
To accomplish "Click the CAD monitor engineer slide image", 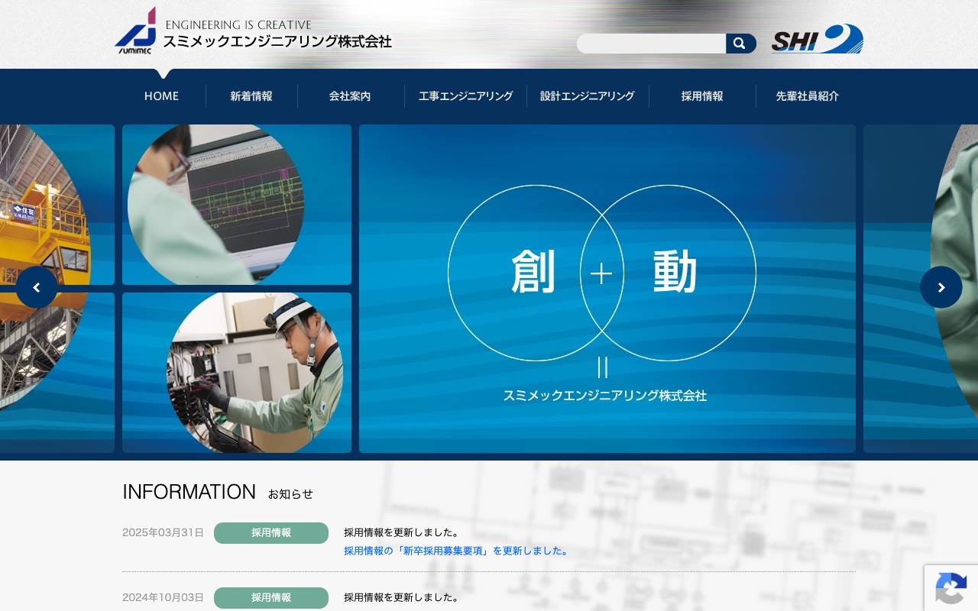I will tap(237, 205).
